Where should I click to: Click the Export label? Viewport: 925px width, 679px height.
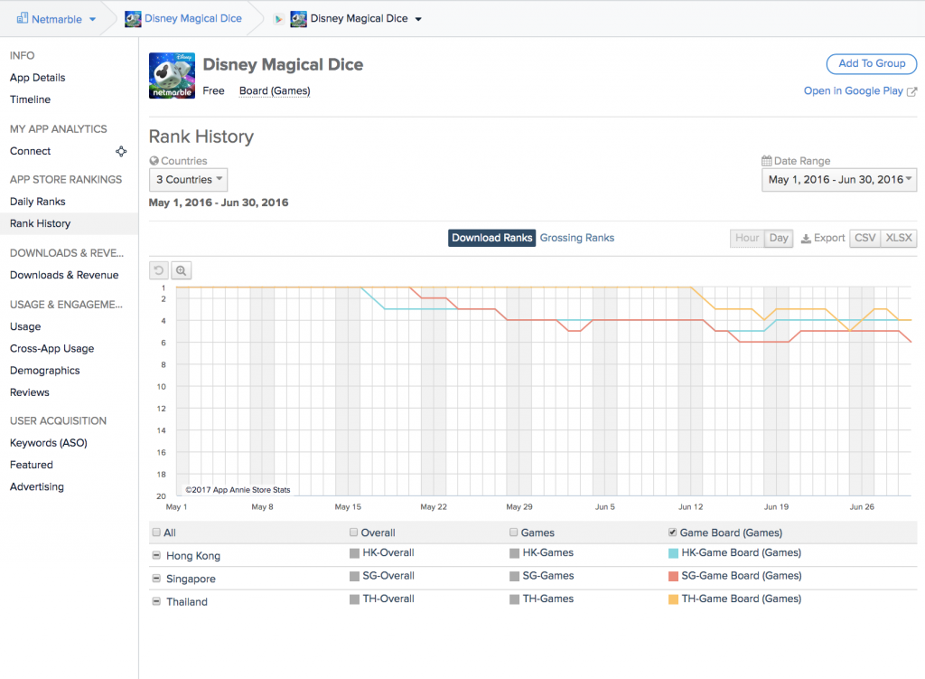(x=829, y=238)
